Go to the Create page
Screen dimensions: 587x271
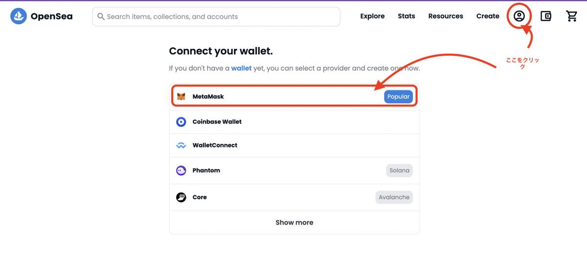tap(488, 16)
